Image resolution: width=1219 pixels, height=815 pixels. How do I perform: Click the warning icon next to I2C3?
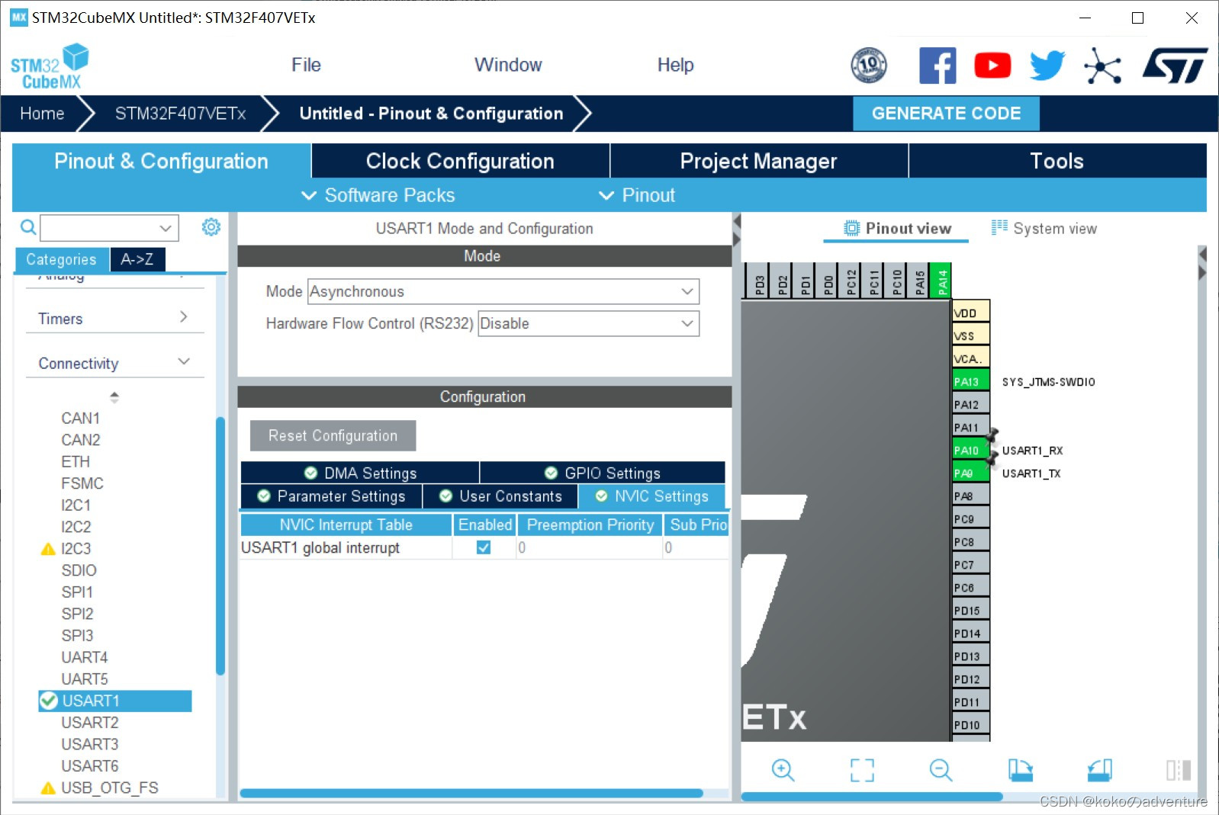[48, 549]
